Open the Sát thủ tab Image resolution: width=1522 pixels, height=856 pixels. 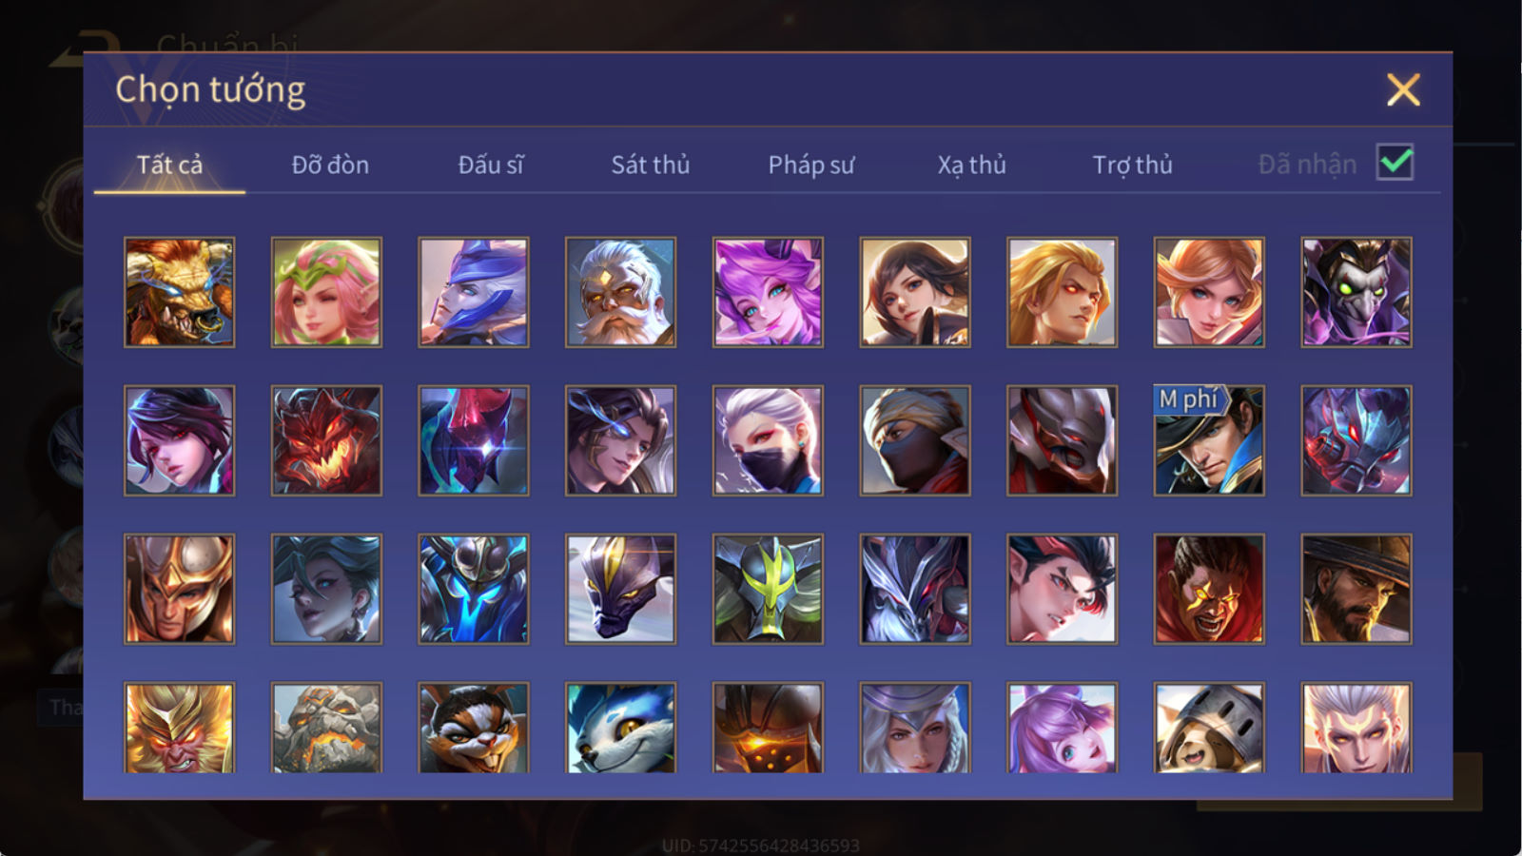[x=650, y=165]
